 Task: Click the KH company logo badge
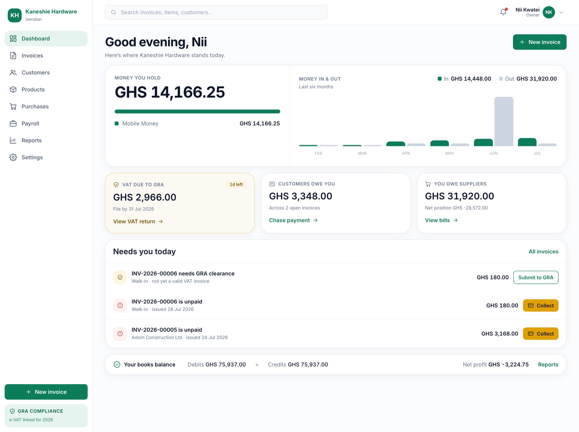tap(15, 15)
